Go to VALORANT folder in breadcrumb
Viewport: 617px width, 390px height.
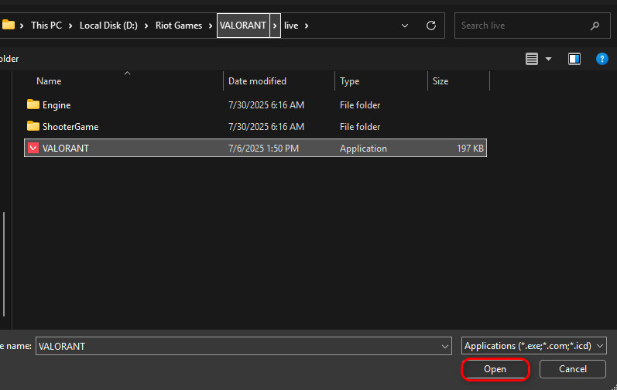(243, 26)
